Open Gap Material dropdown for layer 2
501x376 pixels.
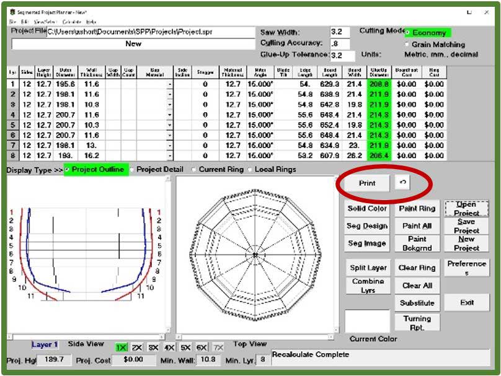pyautogui.click(x=171, y=95)
